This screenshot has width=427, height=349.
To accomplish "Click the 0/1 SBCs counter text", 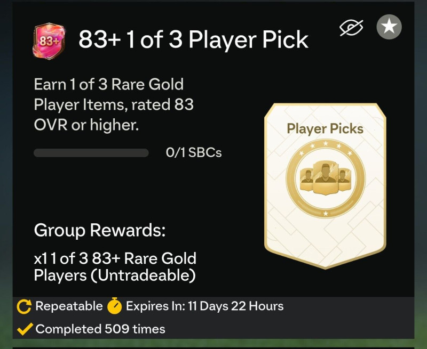I will (x=194, y=152).
